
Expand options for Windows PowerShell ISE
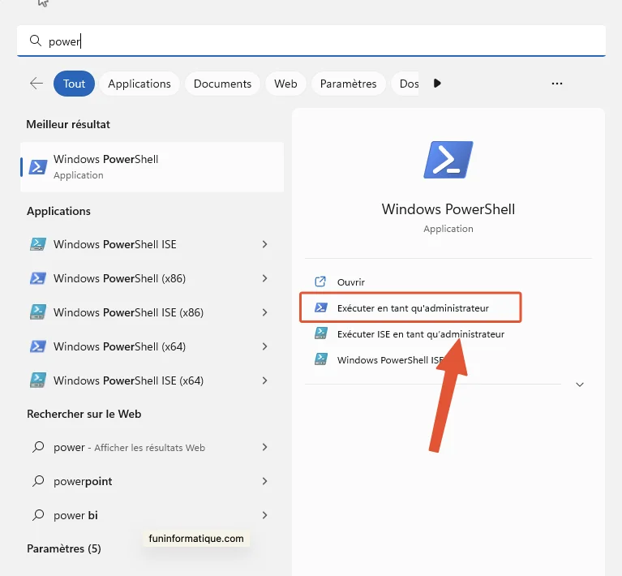pos(264,244)
